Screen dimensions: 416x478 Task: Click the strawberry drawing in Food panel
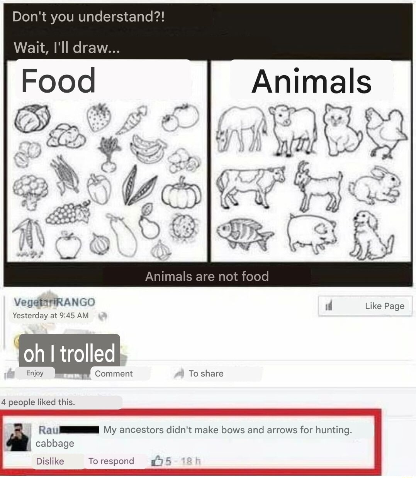(x=99, y=117)
